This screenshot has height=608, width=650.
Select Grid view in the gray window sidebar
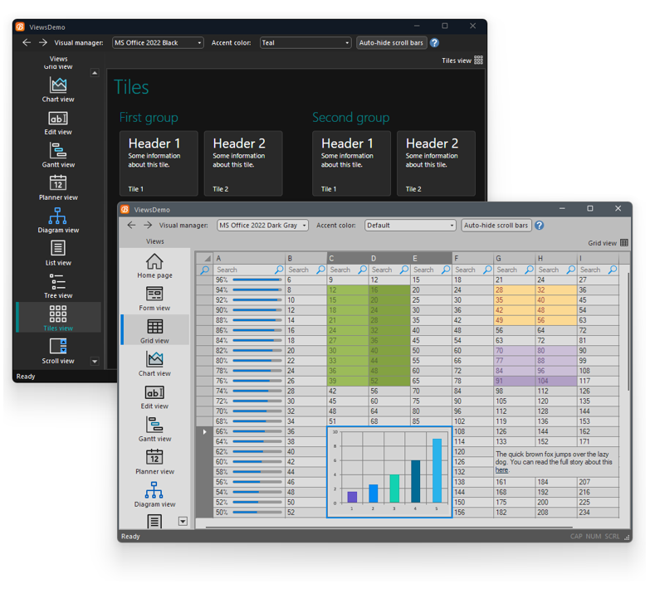pyautogui.click(x=154, y=330)
